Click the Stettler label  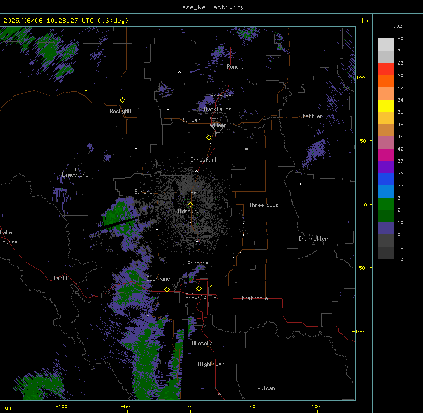pos(311,116)
